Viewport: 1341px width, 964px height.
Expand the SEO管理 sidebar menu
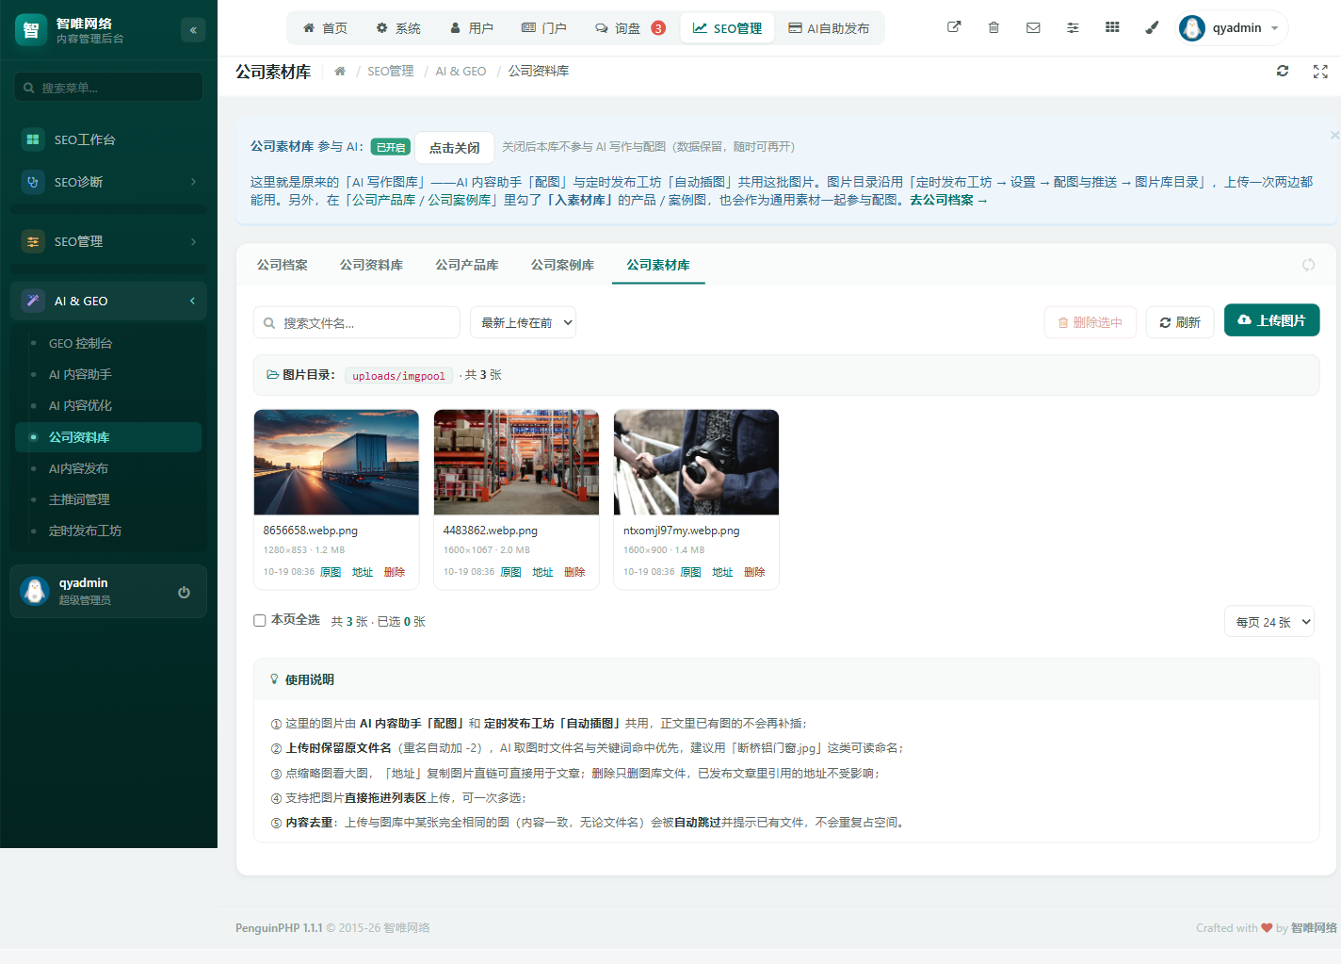click(x=108, y=241)
